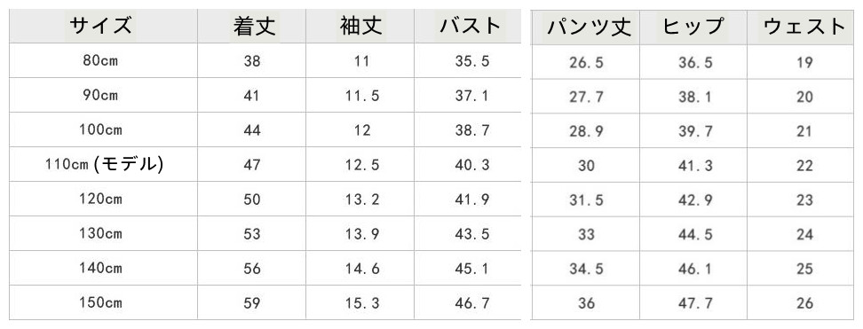Select the ヒップ header cell
This screenshot has width=863, height=329.
coord(693,27)
